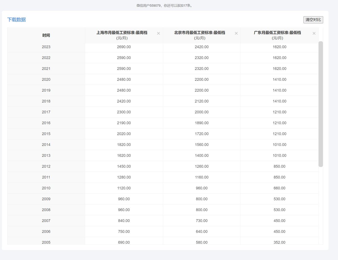Select the 上海市月最低工资标准:最高档 header text

point(122,33)
